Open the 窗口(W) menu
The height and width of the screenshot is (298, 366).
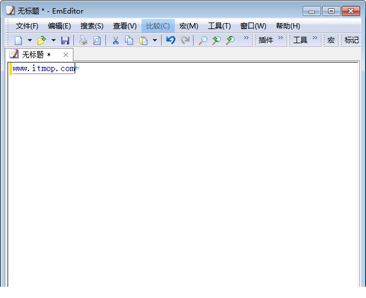coord(253,26)
